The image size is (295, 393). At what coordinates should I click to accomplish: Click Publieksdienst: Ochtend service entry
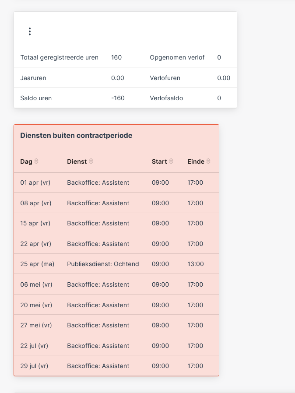tap(103, 264)
